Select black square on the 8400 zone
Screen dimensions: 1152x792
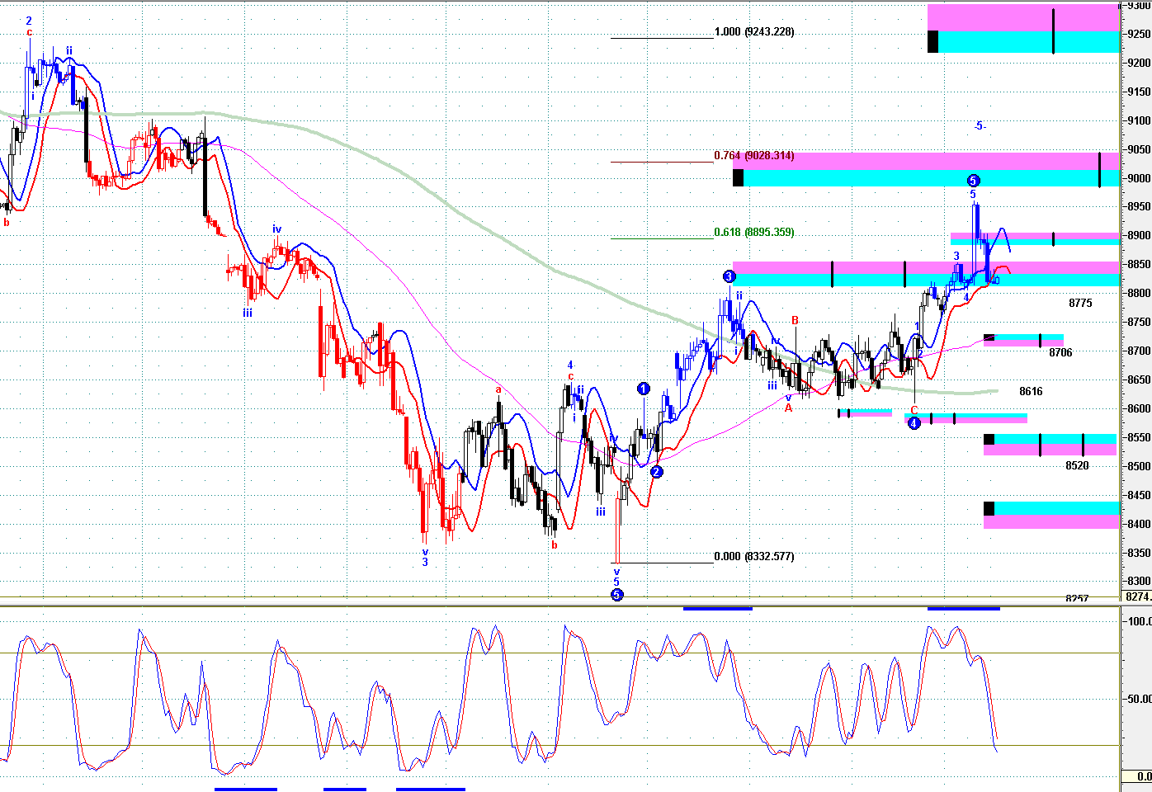(989, 508)
